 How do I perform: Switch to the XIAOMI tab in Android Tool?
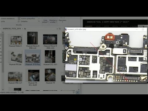[124, 26]
